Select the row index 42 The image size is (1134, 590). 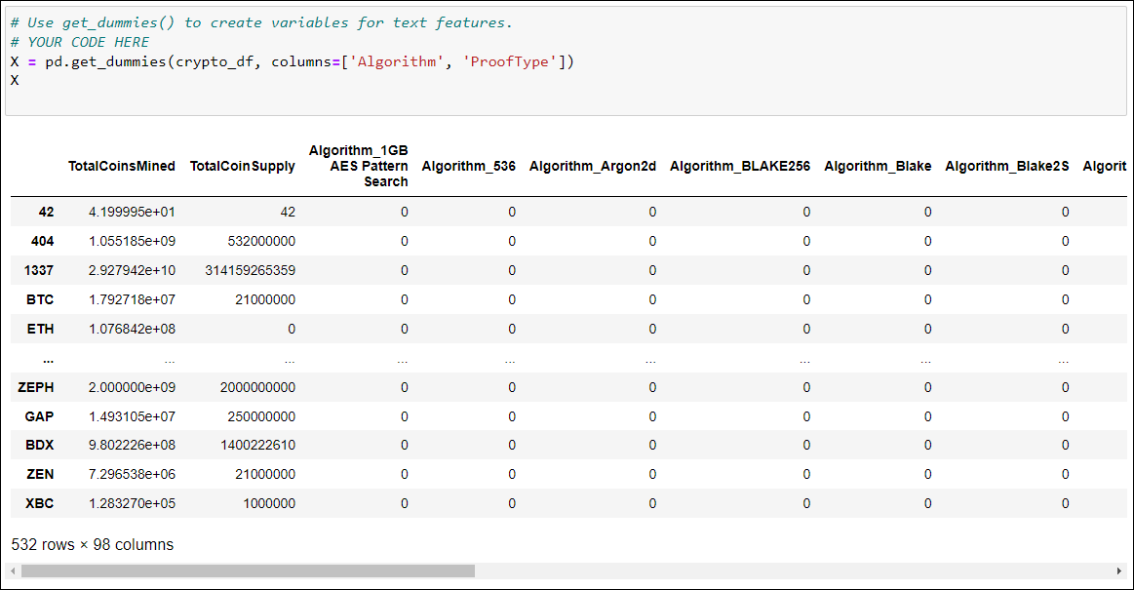pyautogui.click(x=46, y=212)
